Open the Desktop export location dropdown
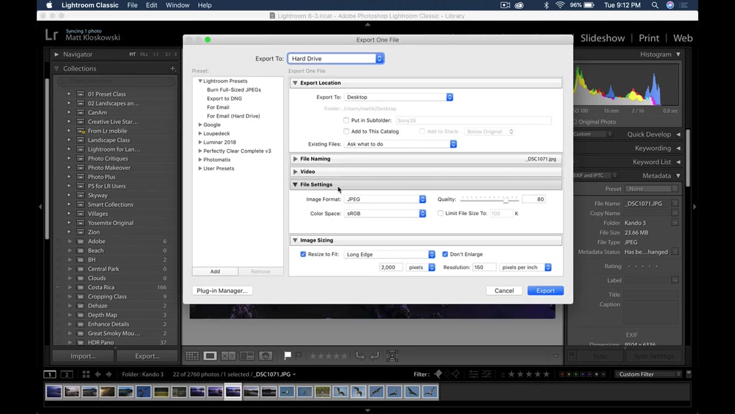 tap(399, 97)
